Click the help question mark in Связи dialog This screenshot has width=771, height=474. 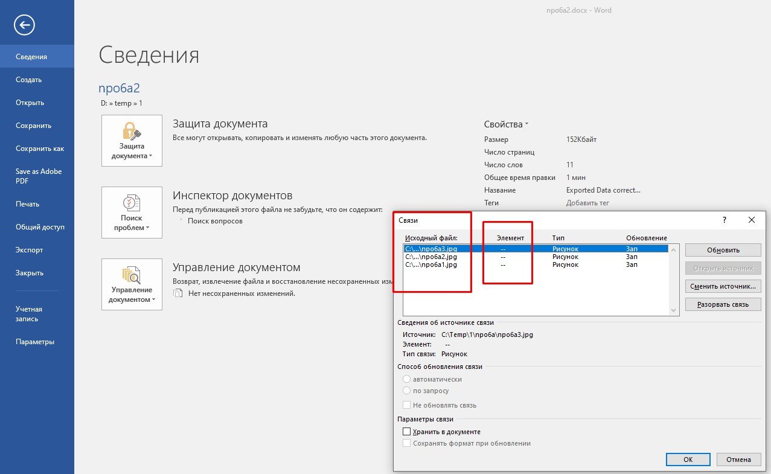[725, 220]
